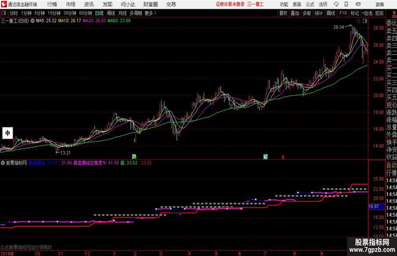397x256 pixels.
Task: Add stock via +自选 button
Action: [x=367, y=13]
